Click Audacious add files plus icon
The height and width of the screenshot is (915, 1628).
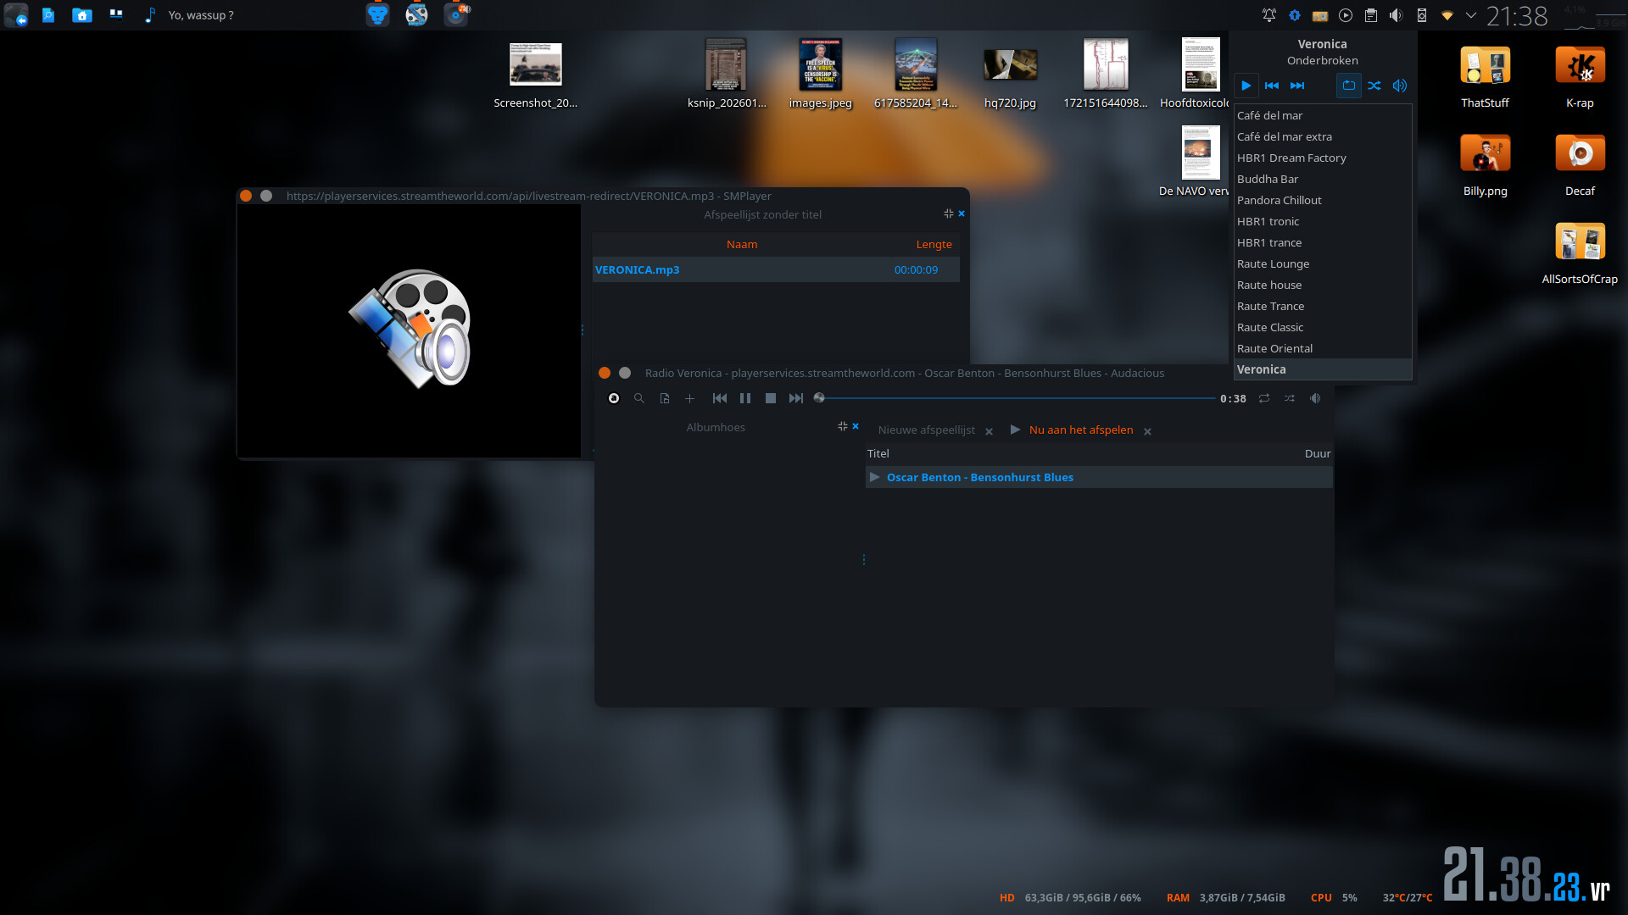(689, 398)
